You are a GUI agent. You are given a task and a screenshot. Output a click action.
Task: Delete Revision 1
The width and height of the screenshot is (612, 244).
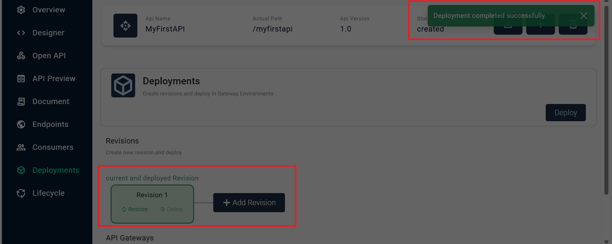coord(172,209)
